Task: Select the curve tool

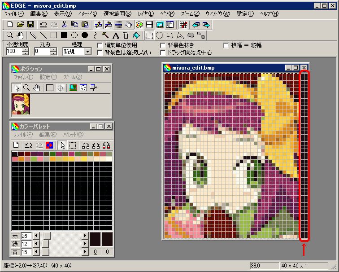Action: point(95,35)
